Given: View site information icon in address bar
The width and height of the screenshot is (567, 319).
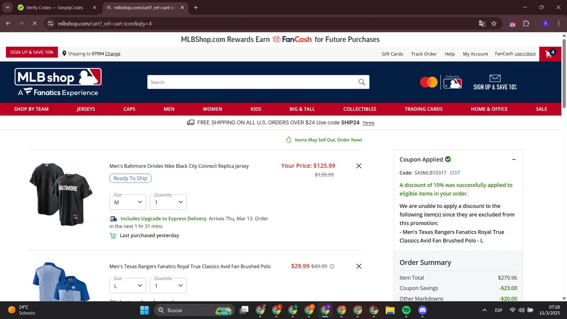Looking at the screenshot, I should 50,23.
